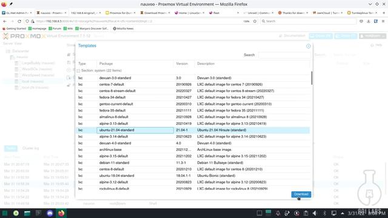Switch to the 'Proxmox for Dum...' browser tab
Viewport: 388px width, 218px height.
[121, 13]
